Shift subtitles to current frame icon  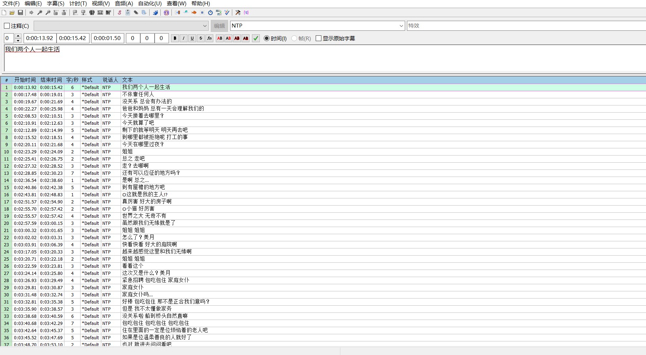[108, 13]
